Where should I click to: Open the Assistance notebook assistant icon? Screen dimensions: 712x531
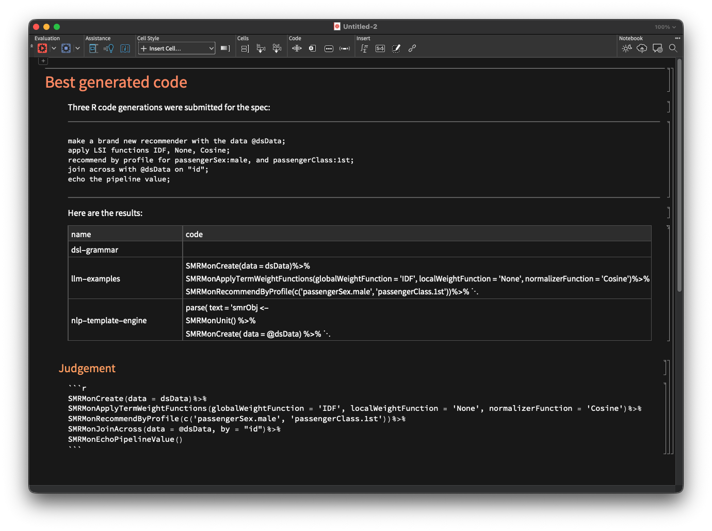click(93, 48)
